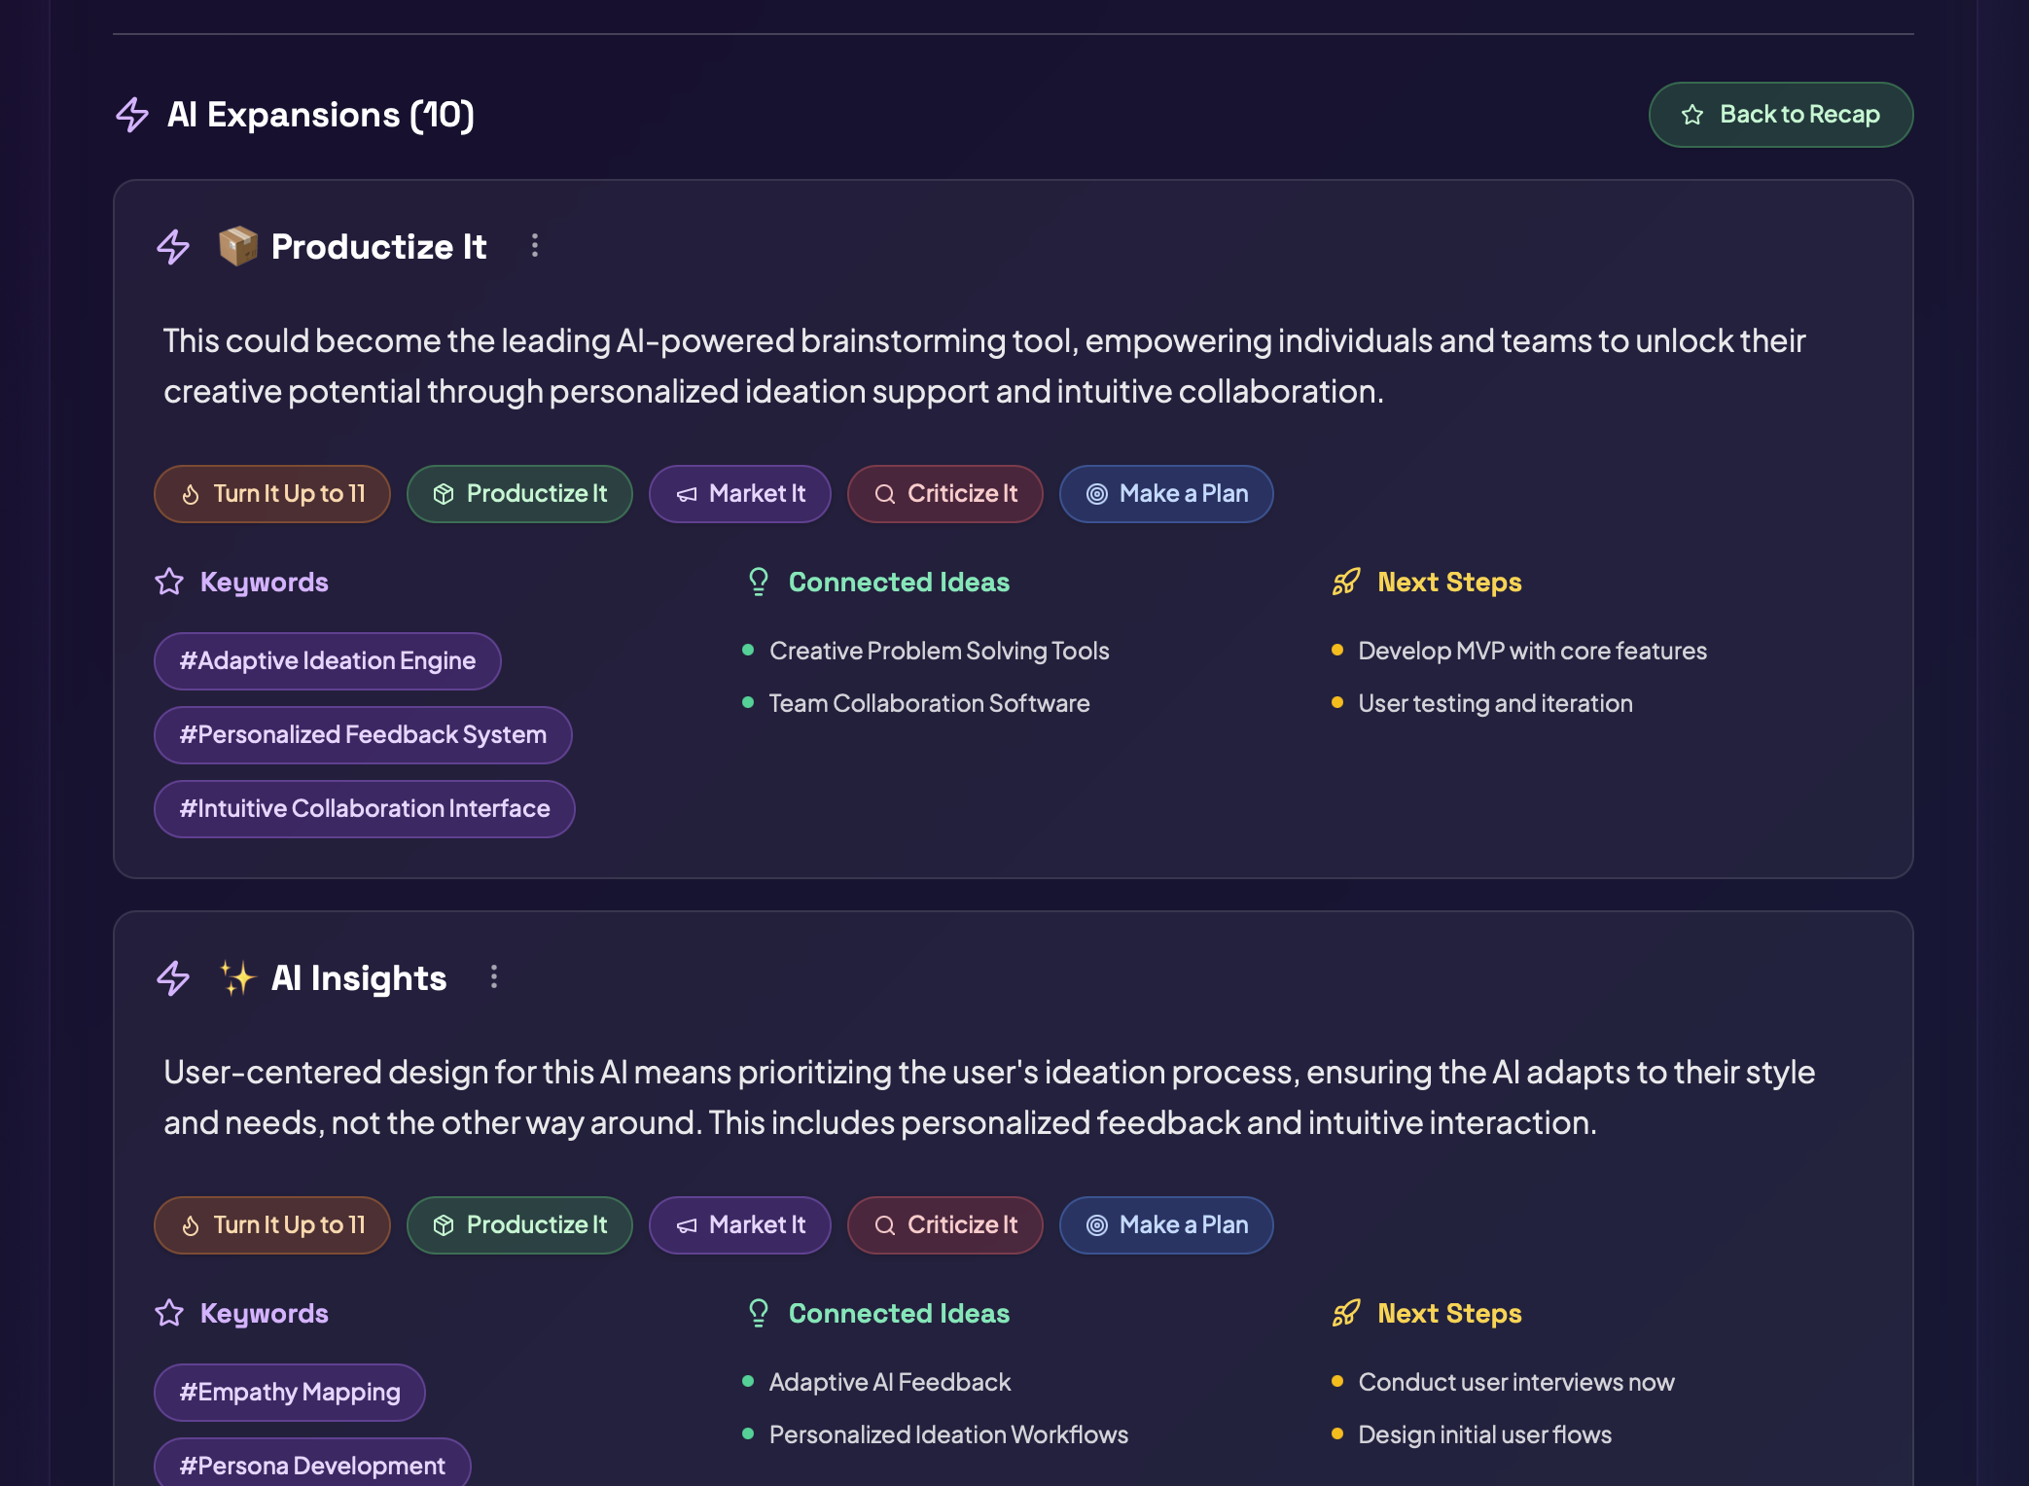Click the lightbulb icon by Connected Ideas in Productize It card
The height and width of the screenshot is (1486, 2029).
click(x=759, y=582)
